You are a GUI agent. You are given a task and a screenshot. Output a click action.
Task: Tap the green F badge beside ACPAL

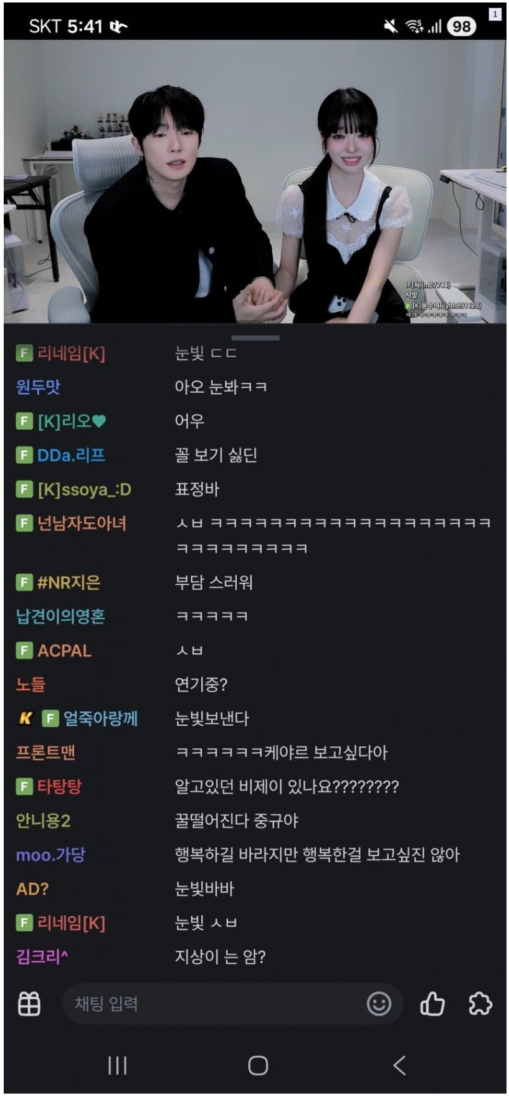pyautogui.click(x=24, y=650)
